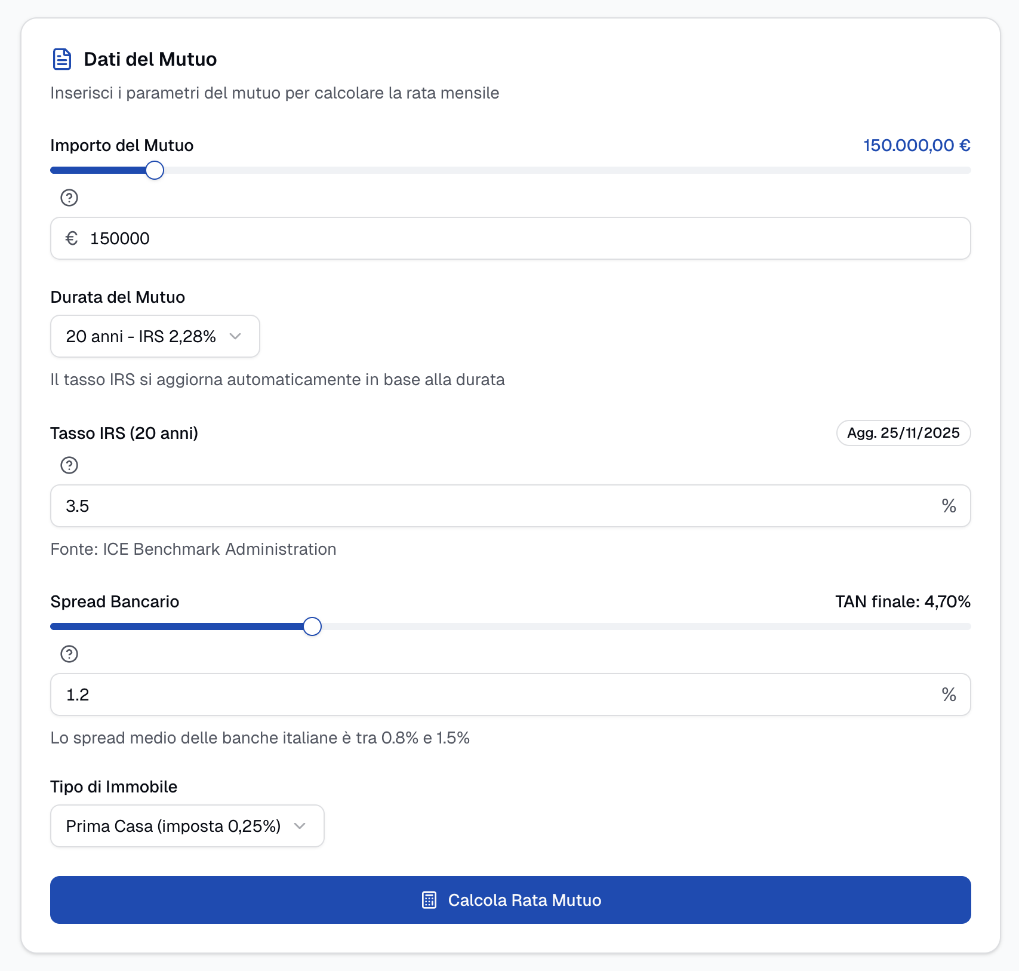Click the document icon beside Dati del Mutuo
The width and height of the screenshot is (1019, 971).
click(x=62, y=59)
